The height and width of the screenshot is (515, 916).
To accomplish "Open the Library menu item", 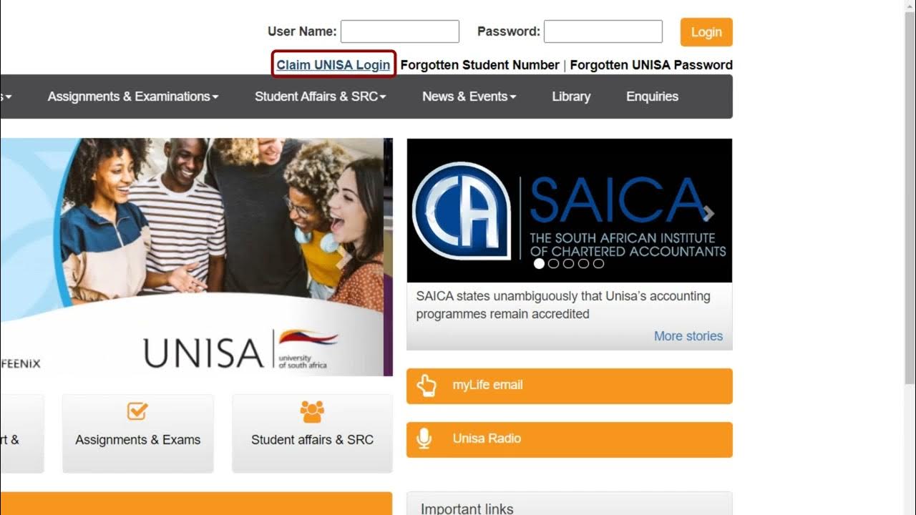I will click(x=571, y=97).
